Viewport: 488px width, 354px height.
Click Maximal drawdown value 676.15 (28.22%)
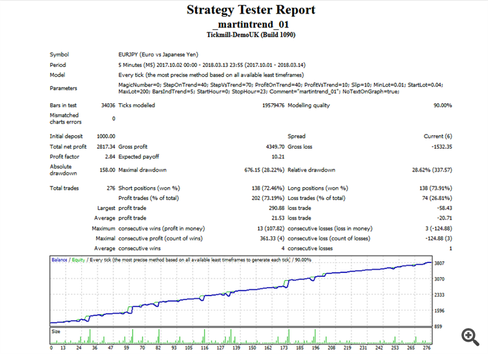264,170
